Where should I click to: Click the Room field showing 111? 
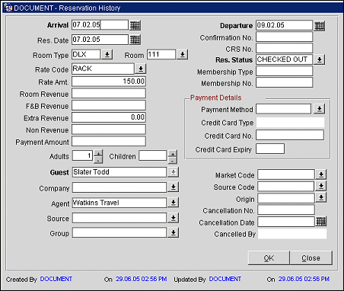(161, 55)
